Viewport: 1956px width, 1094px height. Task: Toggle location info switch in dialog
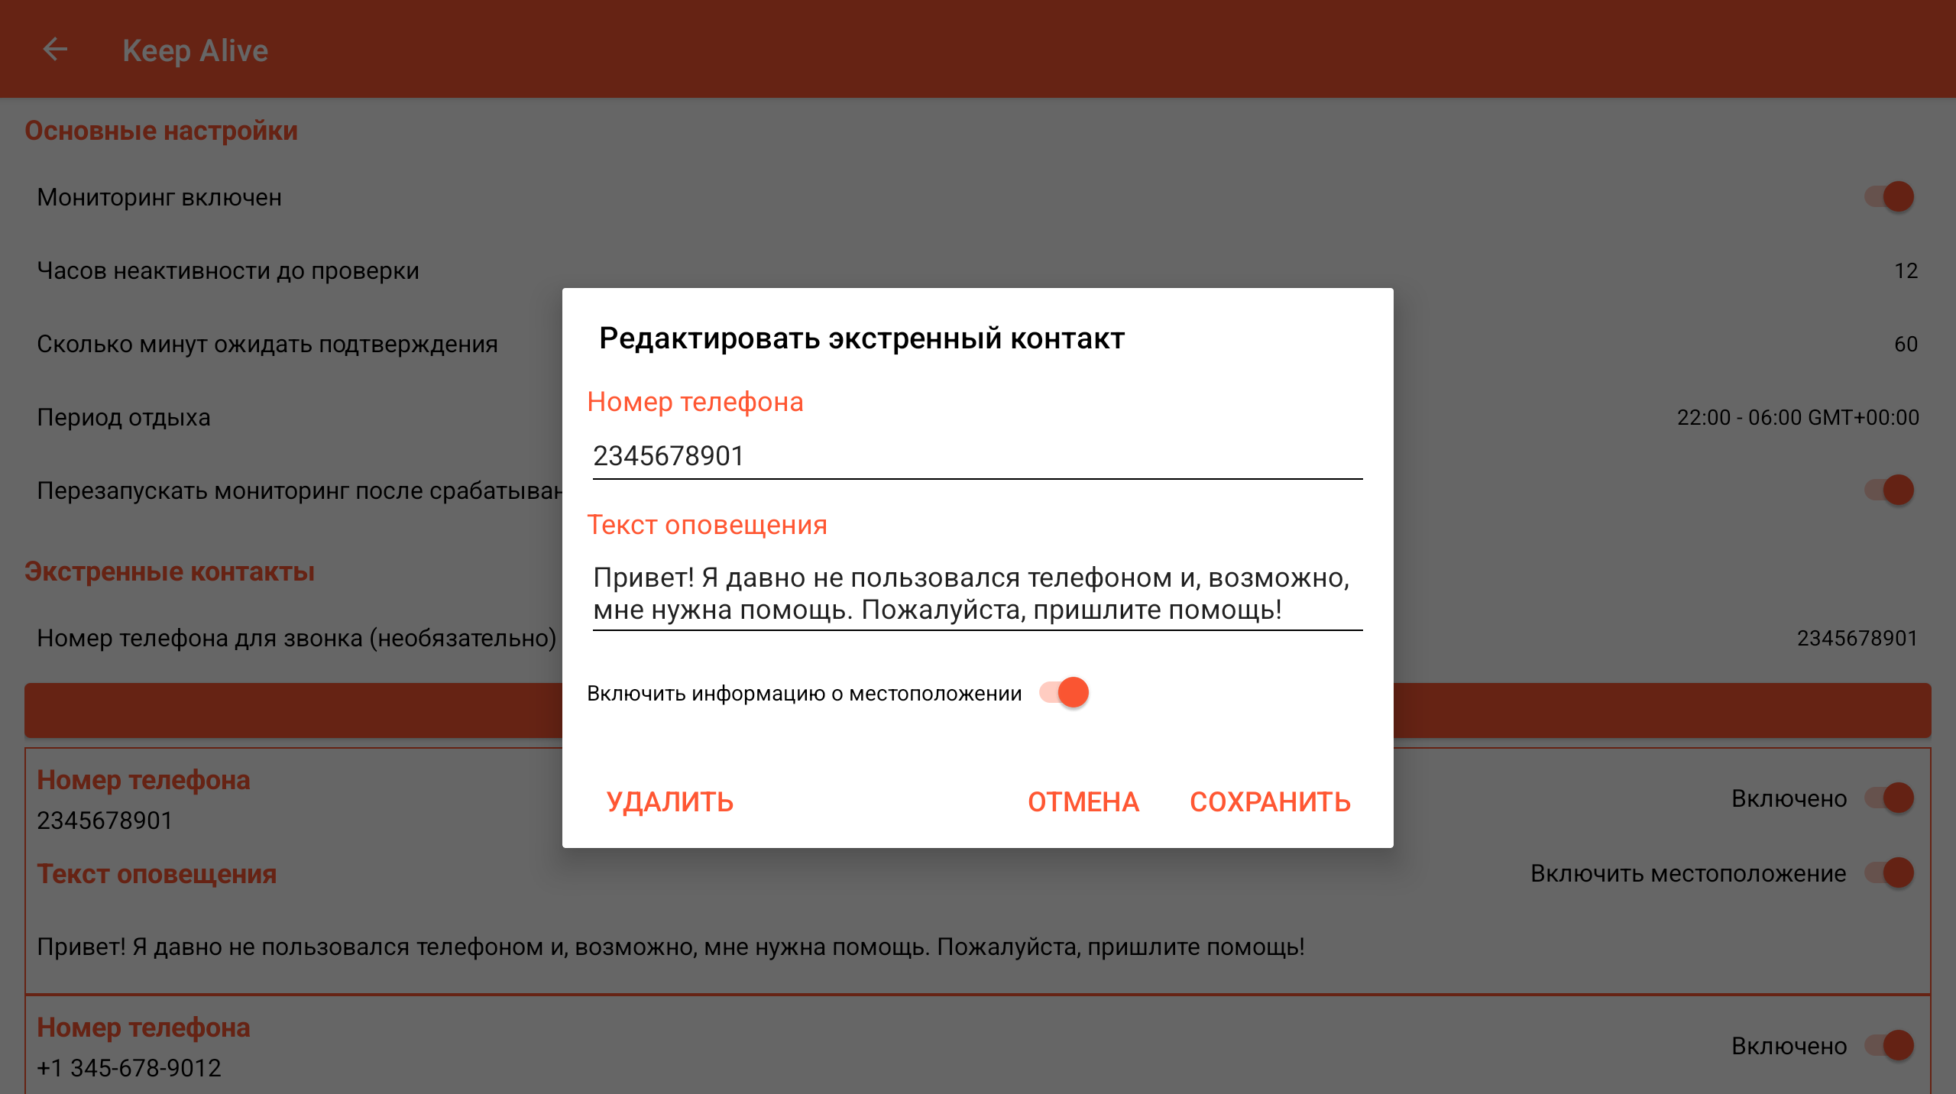click(1064, 693)
